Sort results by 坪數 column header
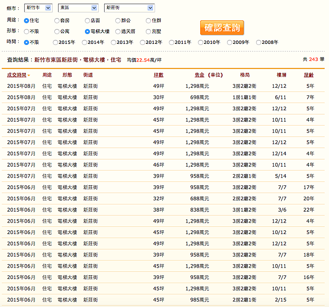The image size is (329, 307). click(158, 75)
